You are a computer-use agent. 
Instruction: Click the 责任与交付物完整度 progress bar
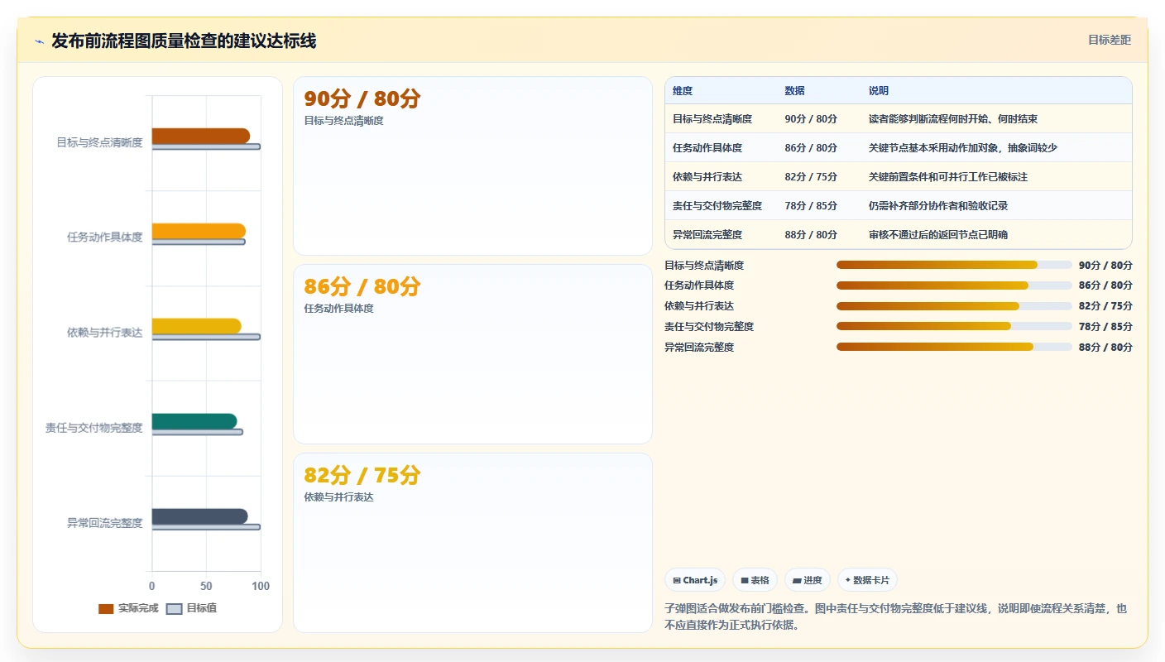[954, 326]
